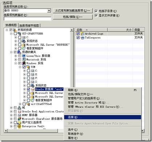The width and height of the screenshot is (152, 142).
Task: Click the Macintosh 系统 icon
Action: coord(24,60)
